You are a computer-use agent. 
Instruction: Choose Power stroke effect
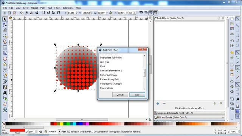coord(107,88)
